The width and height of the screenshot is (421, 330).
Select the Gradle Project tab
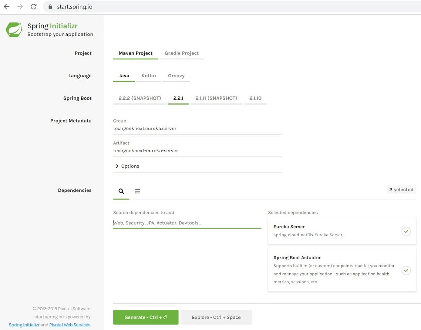click(x=182, y=53)
